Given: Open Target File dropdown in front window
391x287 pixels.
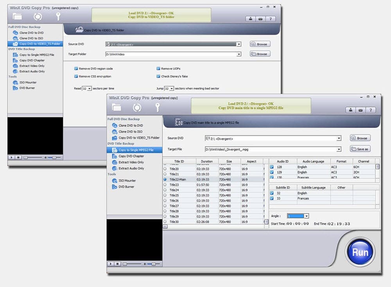Looking at the screenshot, I should pyautogui.click(x=339, y=149).
